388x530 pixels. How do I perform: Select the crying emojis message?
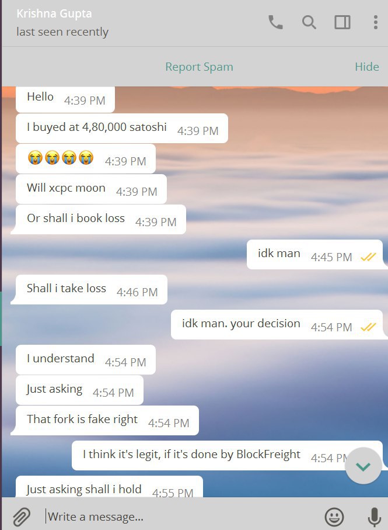(x=86, y=159)
